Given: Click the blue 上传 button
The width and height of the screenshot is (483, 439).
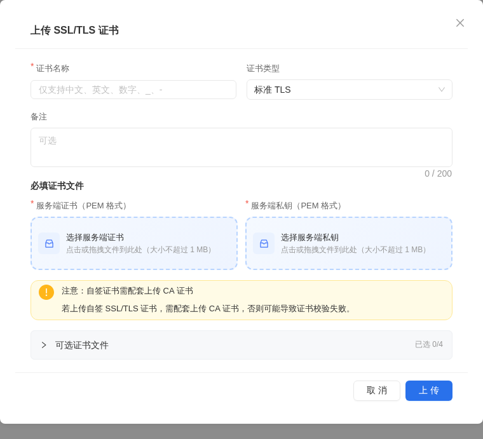Looking at the screenshot, I should coord(429,391).
